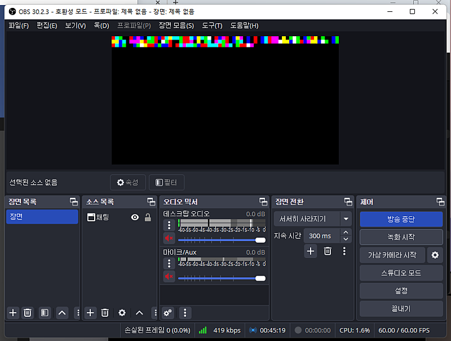
Task: Click the 마이크/Aux volume slider
Action: tap(221, 278)
